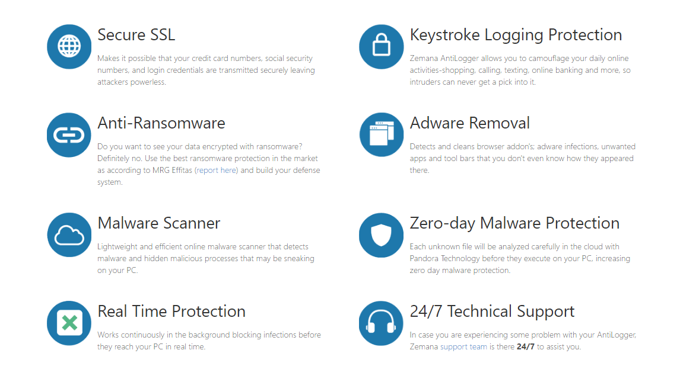
Task: Click the Anti-Ransomware heading text
Action: click(161, 123)
